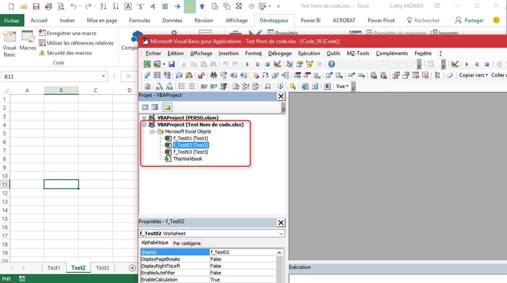Open the f_Test02 Worksheet object dropdown

tap(281, 233)
